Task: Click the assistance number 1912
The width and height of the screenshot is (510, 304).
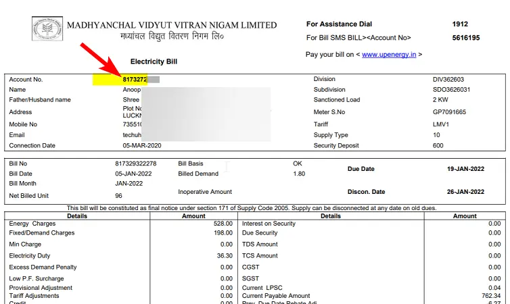Action: [460, 24]
